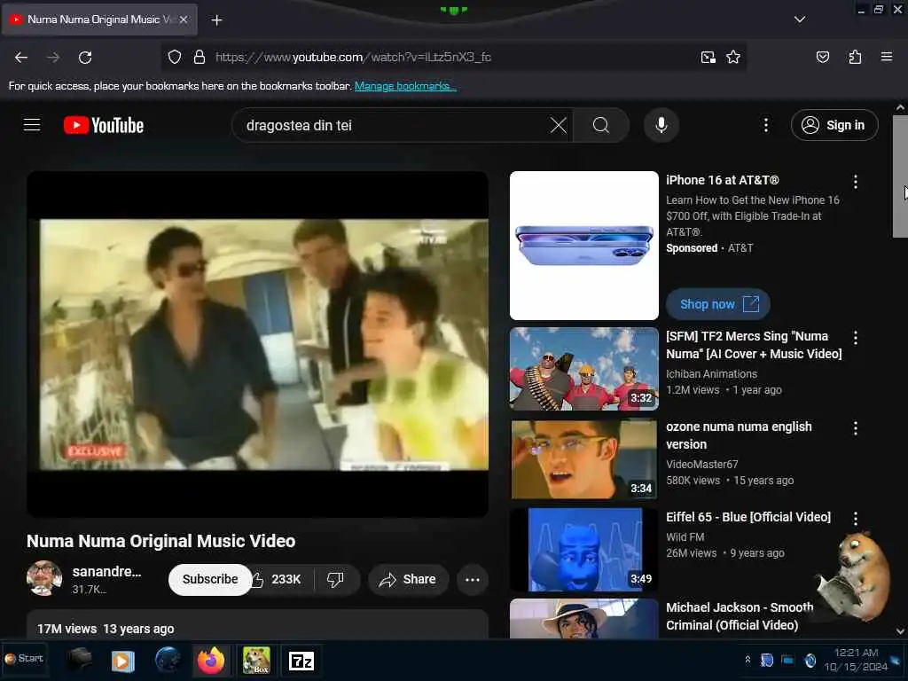
Task: Click the page scrollbar down arrow
Action: (x=900, y=631)
